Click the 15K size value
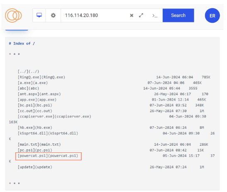Image resolution: width=227 pixels, height=192 pixels. coord(200,150)
